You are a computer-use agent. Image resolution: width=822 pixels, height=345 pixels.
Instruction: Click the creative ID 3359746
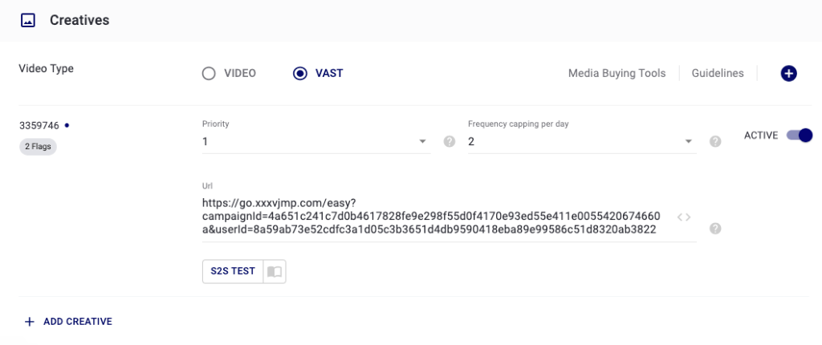pos(39,125)
